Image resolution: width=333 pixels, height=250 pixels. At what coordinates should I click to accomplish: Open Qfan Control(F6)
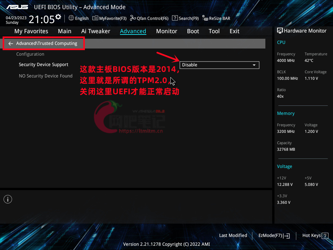pos(149,18)
